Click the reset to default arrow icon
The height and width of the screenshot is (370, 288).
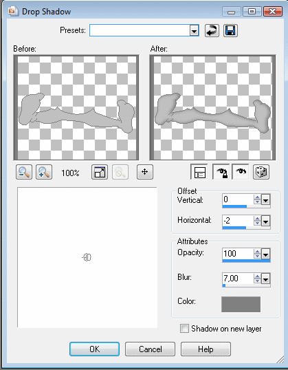212,31
